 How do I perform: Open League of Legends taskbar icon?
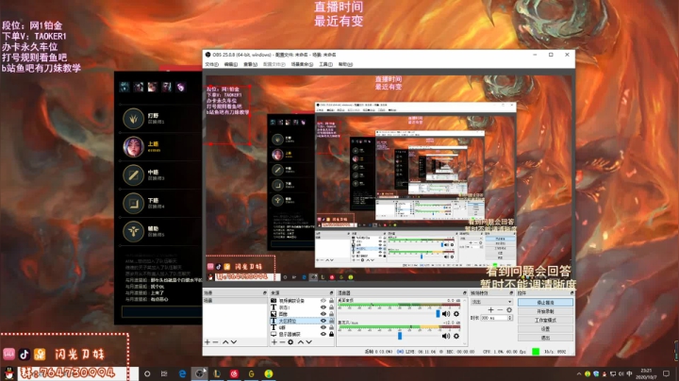(217, 373)
